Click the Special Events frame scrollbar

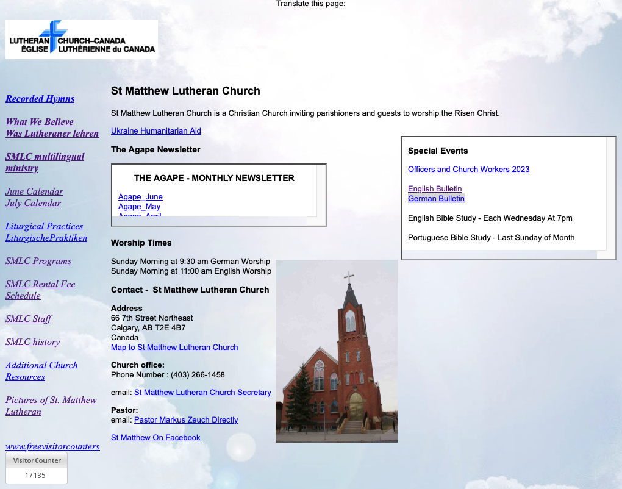click(610, 194)
